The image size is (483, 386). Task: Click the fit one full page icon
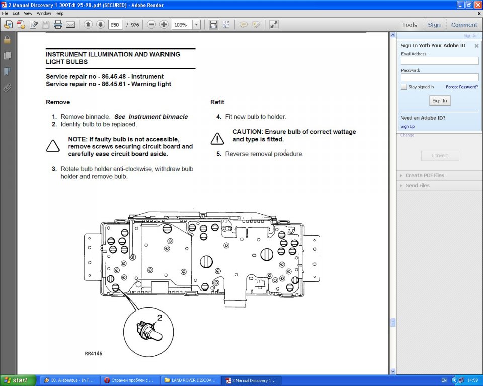click(x=226, y=24)
